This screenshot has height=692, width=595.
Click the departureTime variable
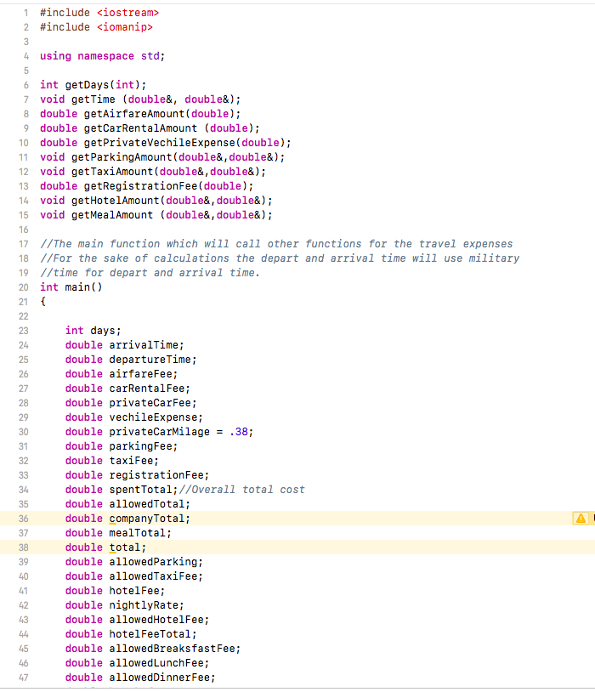coord(150,360)
